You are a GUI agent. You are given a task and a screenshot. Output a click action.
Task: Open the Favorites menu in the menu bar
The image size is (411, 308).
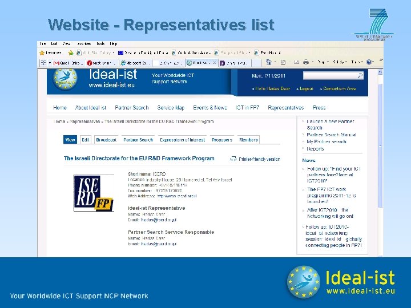coord(84,44)
